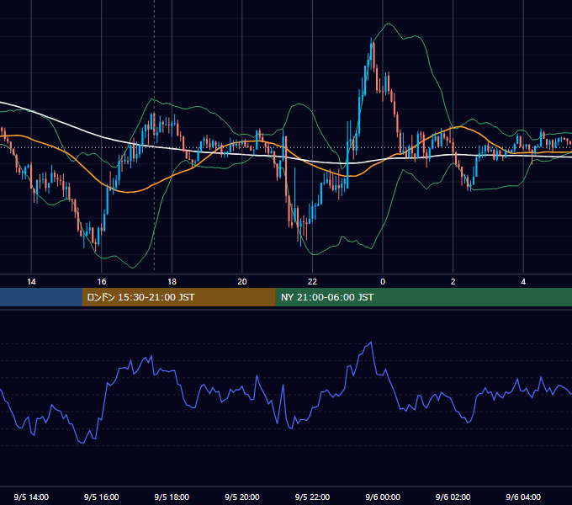
Task: Click the 14 hour axis label
Action: 31,282
